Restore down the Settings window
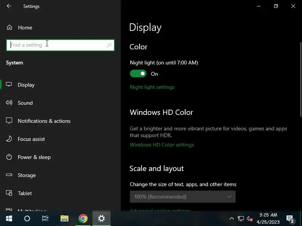Screen dimensions: 302x226 276,6
